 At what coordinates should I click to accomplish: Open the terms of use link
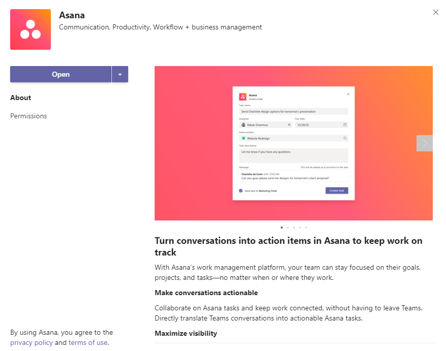(88, 342)
